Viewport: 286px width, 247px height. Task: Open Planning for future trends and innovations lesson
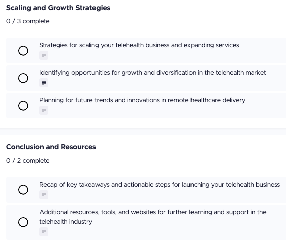coord(142,100)
